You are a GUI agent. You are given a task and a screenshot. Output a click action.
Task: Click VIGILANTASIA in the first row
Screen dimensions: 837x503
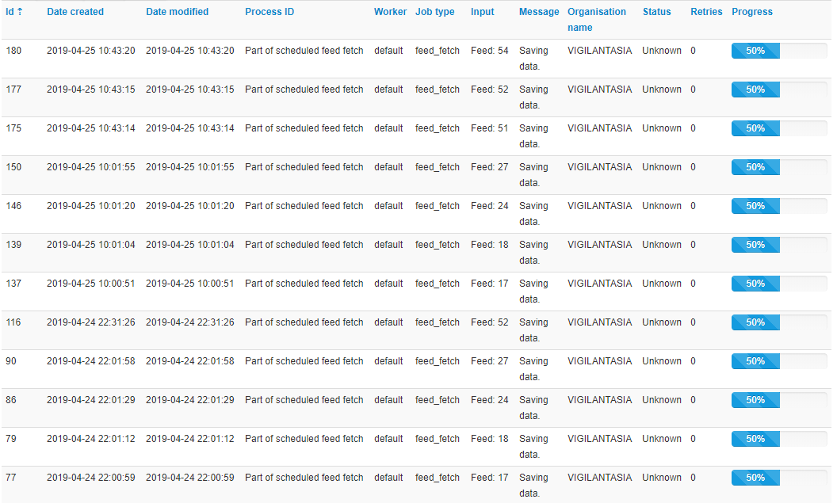pos(599,50)
